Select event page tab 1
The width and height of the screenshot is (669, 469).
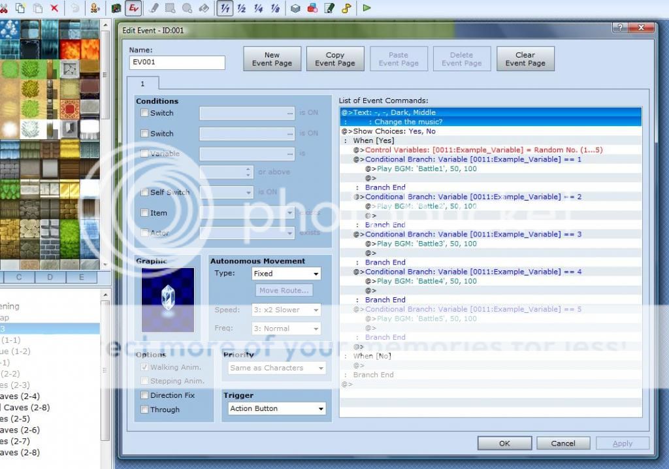142,84
